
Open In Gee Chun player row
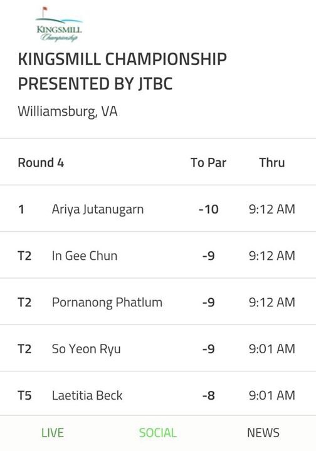click(158, 256)
